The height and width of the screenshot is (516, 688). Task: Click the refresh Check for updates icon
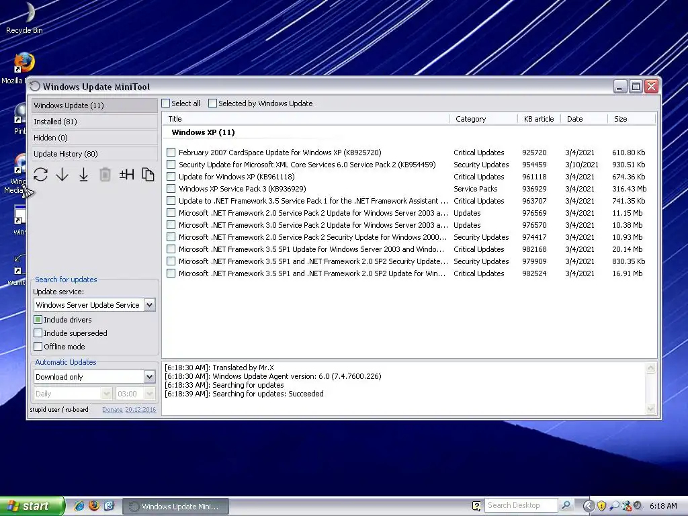[40, 175]
